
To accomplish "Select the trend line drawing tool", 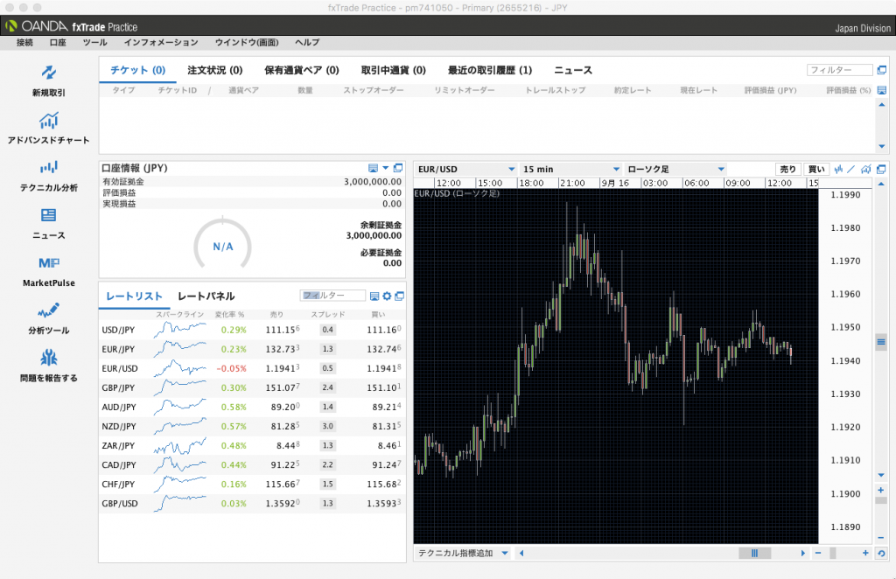I will coord(851,169).
